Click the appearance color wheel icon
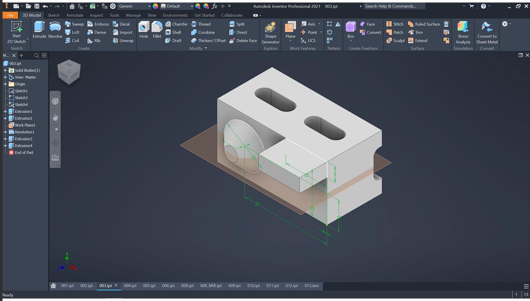 pos(155,6)
